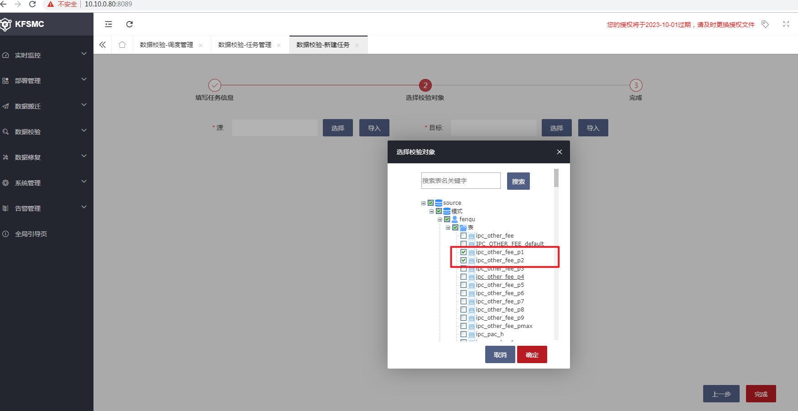Click the dialog's vertical scrollbar thumb

(x=556, y=178)
